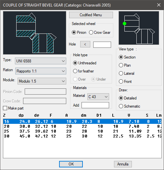
Task: Select the Crow Gear radio button
Action: tap(91, 33)
